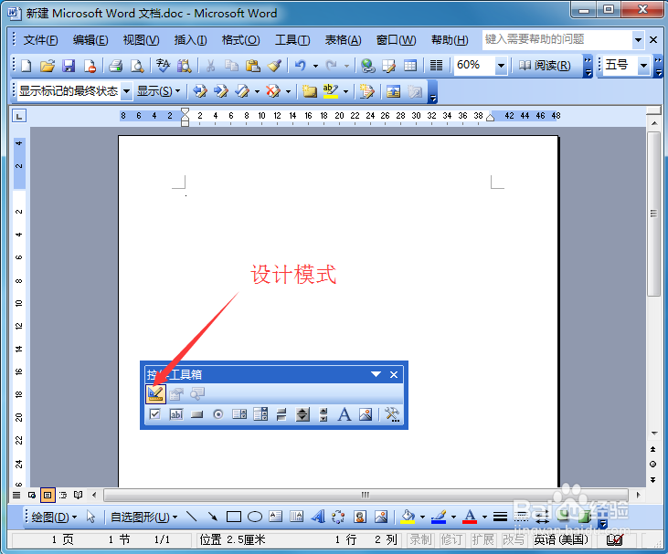Viewport: 668px width, 554px height.
Task: Save the document with floppy icon
Action: click(x=69, y=66)
